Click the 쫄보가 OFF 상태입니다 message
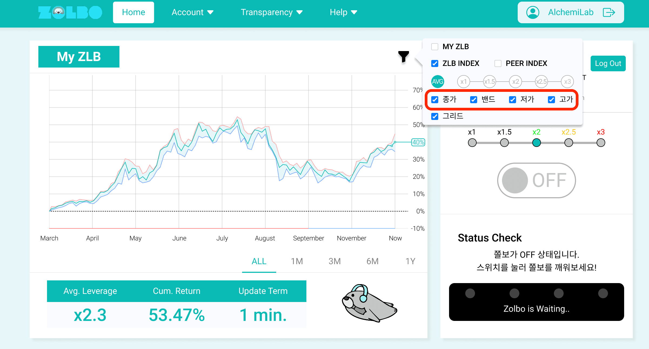 point(536,254)
